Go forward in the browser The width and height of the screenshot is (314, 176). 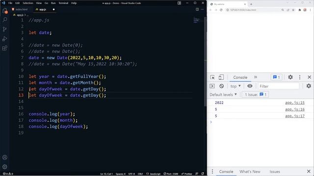coord(216,10)
